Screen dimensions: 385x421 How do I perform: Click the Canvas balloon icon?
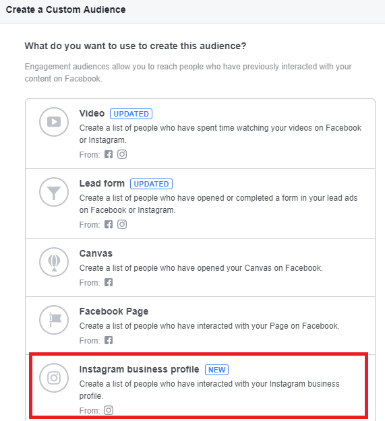point(54,262)
